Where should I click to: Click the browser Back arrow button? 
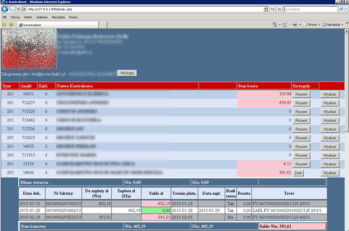(x=5, y=9)
